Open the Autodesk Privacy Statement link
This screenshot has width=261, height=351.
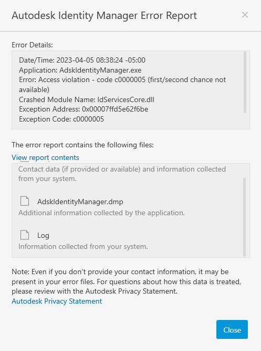[x=57, y=301]
